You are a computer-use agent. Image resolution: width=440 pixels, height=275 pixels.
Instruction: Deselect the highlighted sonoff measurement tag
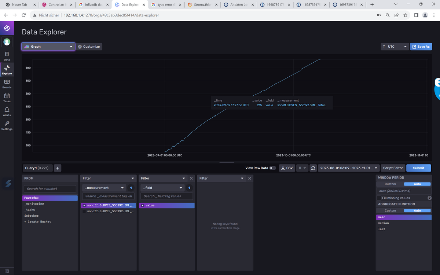(x=109, y=205)
